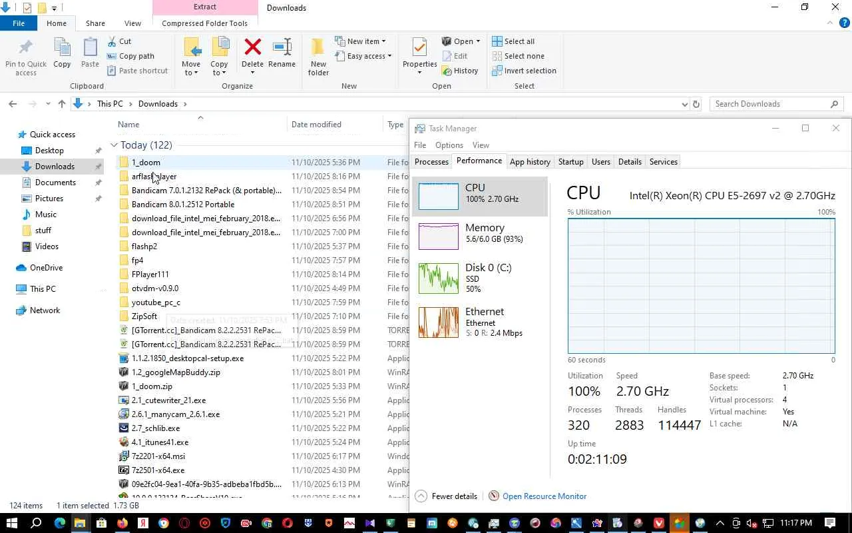Select the otvdm-v0.9.0 folder
Screen dimensions: 852x533
click(155, 288)
